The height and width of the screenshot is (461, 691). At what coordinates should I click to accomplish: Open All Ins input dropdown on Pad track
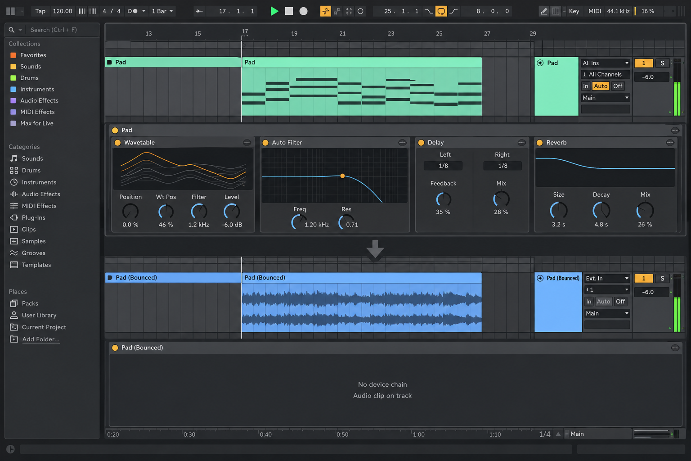606,63
